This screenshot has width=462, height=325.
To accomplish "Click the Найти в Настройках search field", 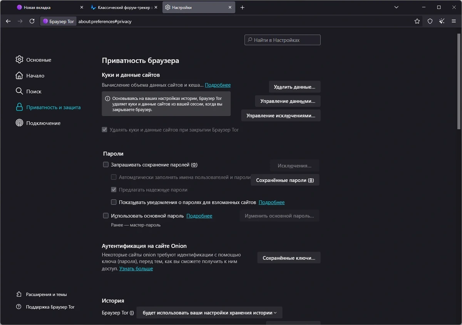I will tap(283, 40).
